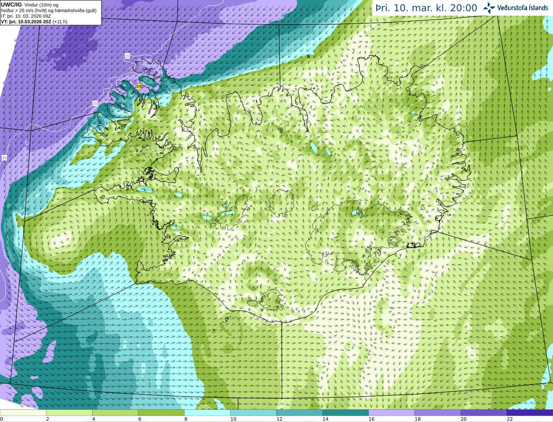Screen dimensions: 553x422
Task: Click legend value '4'
Action: click(x=93, y=419)
